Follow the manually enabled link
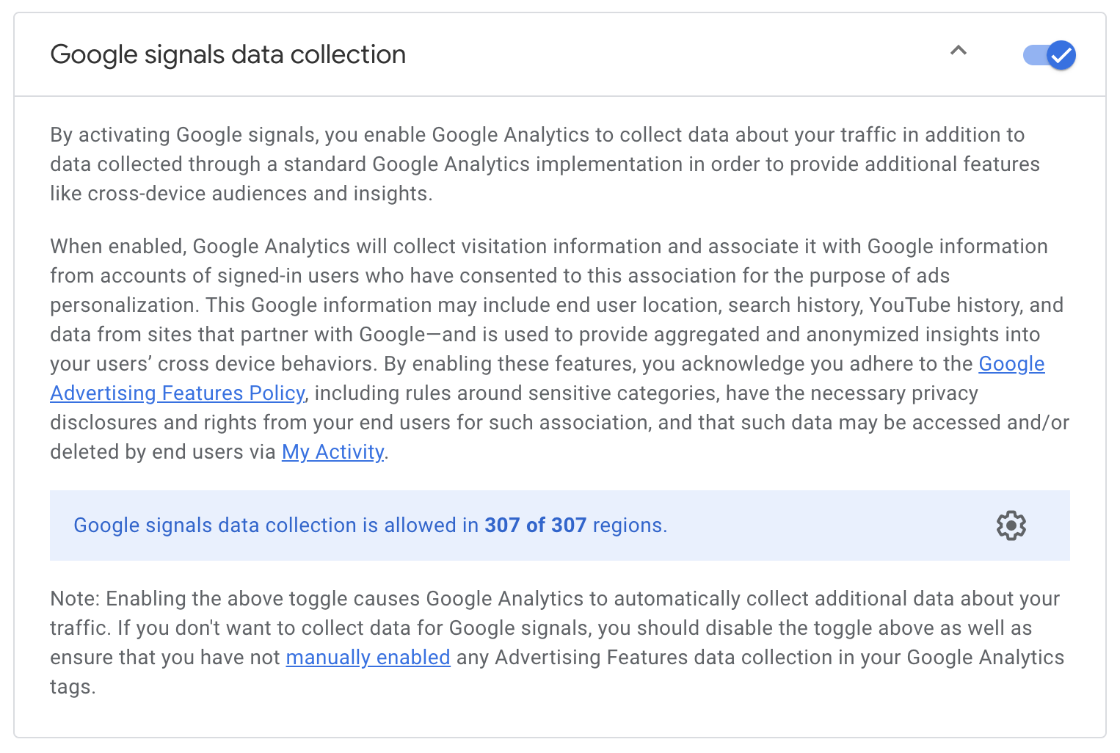This screenshot has width=1120, height=753. pyautogui.click(x=368, y=658)
